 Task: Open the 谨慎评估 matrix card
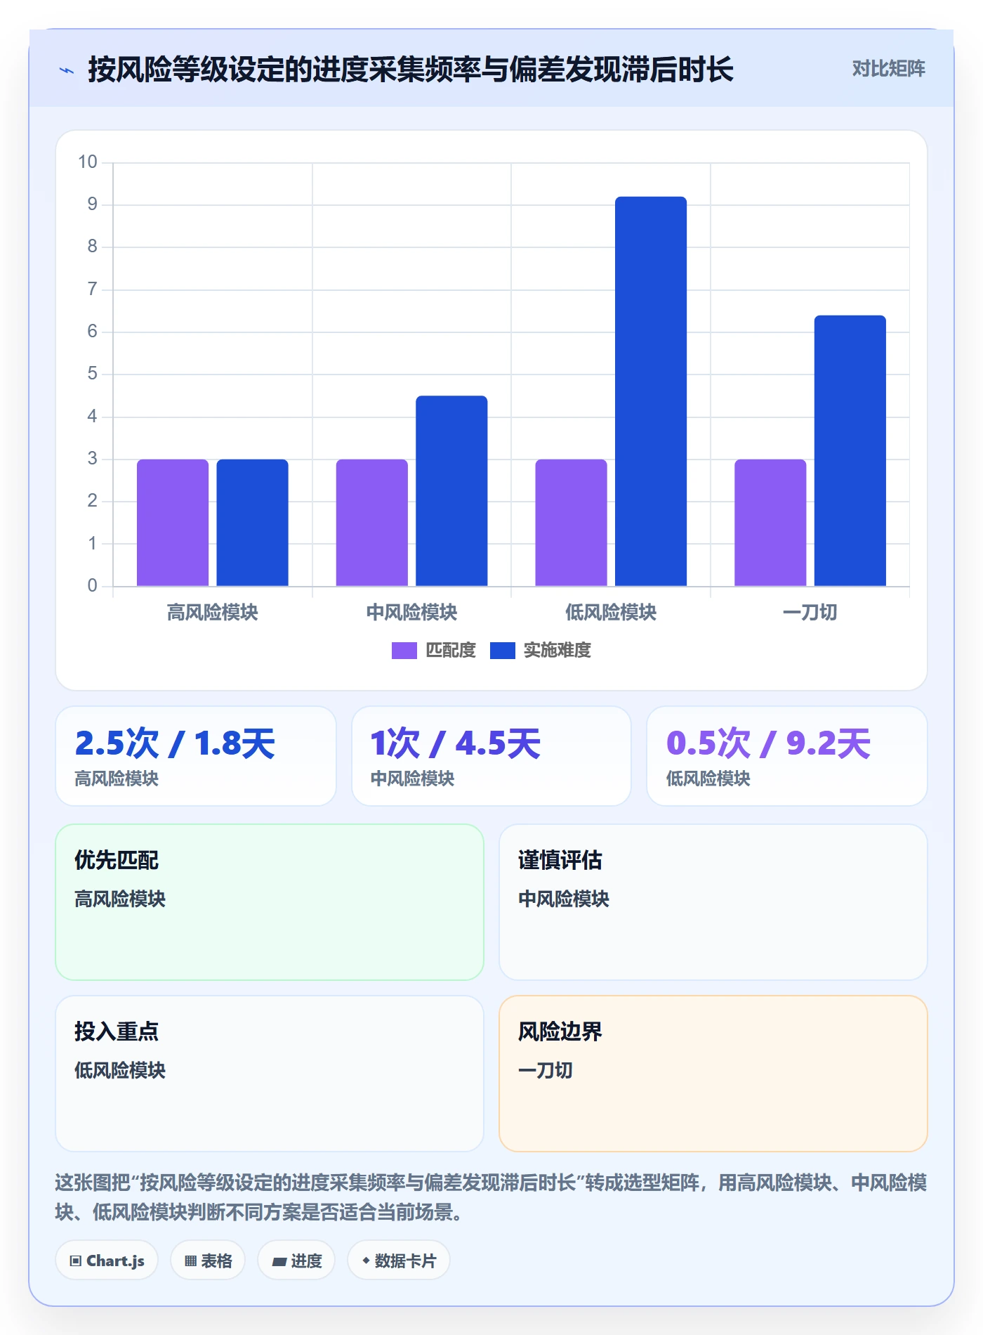[713, 902]
